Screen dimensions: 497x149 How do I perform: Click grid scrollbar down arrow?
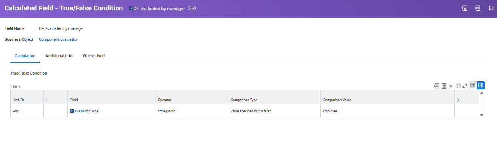[482, 115]
